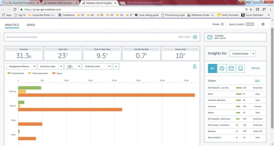Open the Quick Charts panel icon
Image resolution: width=274 pixels, height=146 pixels.
point(250,24)
